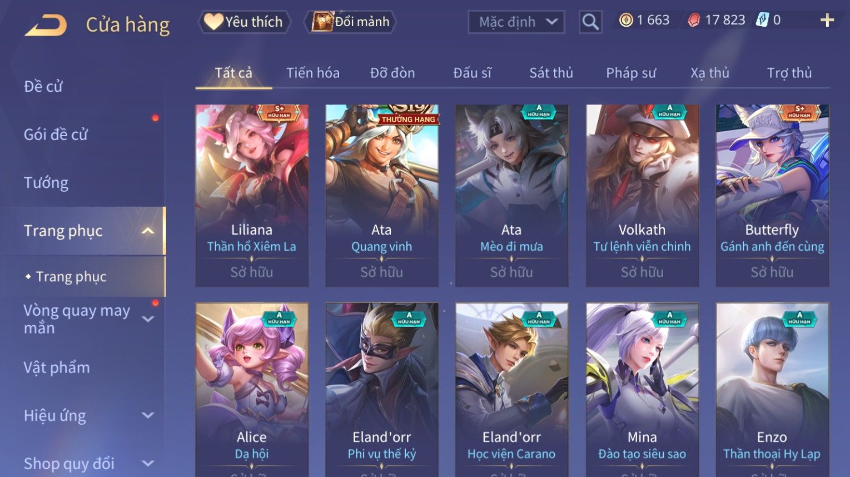Open Tướng in the sidebar

46,182
